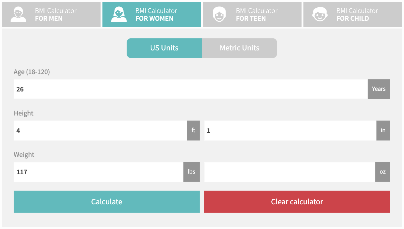
Task: Open BMI Calculator for Men tab
Action: (x=51, y=14)
